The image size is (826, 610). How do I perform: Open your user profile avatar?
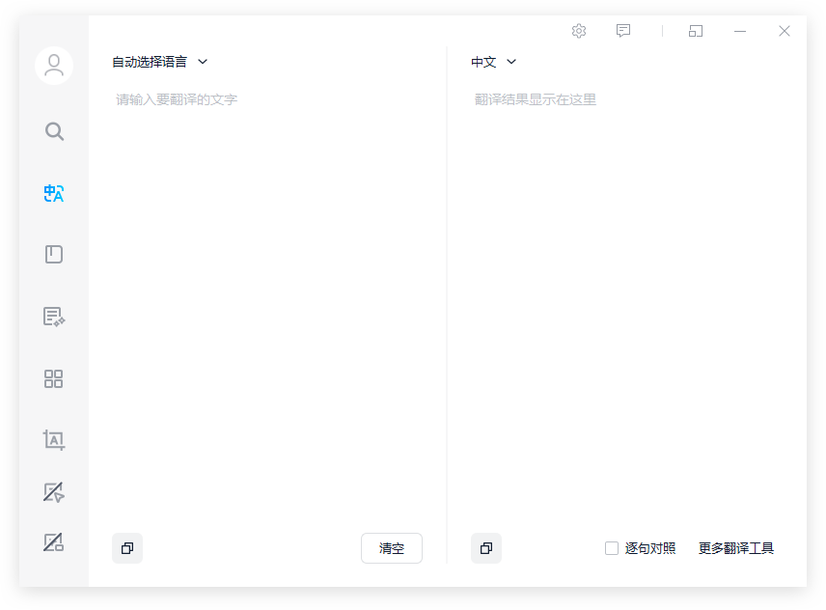pos(54,66)
